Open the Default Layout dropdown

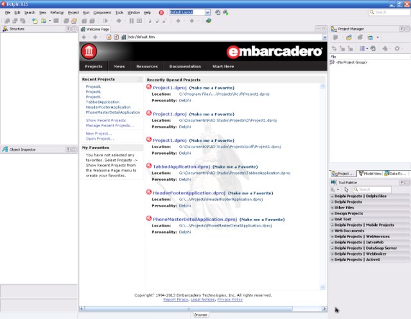coord(207,12)
